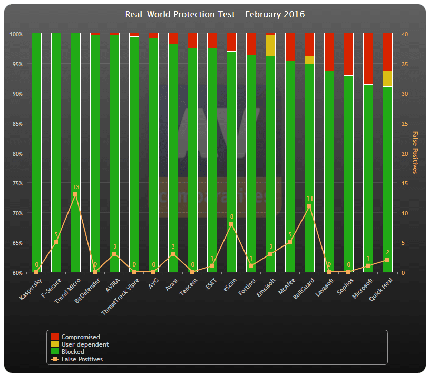Click the McAfee red compromised segment
The width and height of the screenshot is (429, 375).
290,47
